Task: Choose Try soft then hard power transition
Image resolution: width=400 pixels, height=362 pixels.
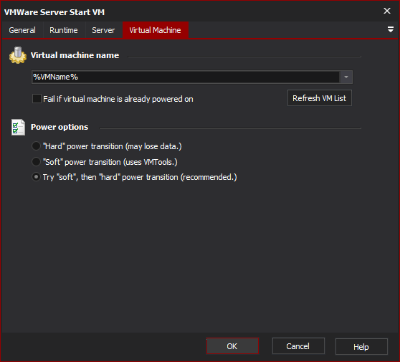Action: point(36,177)
